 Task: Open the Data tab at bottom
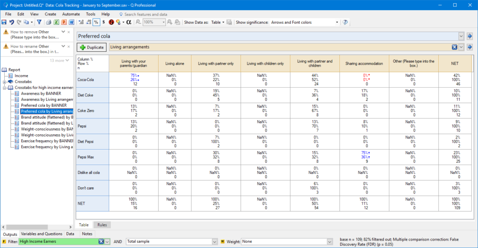[70, 234]
